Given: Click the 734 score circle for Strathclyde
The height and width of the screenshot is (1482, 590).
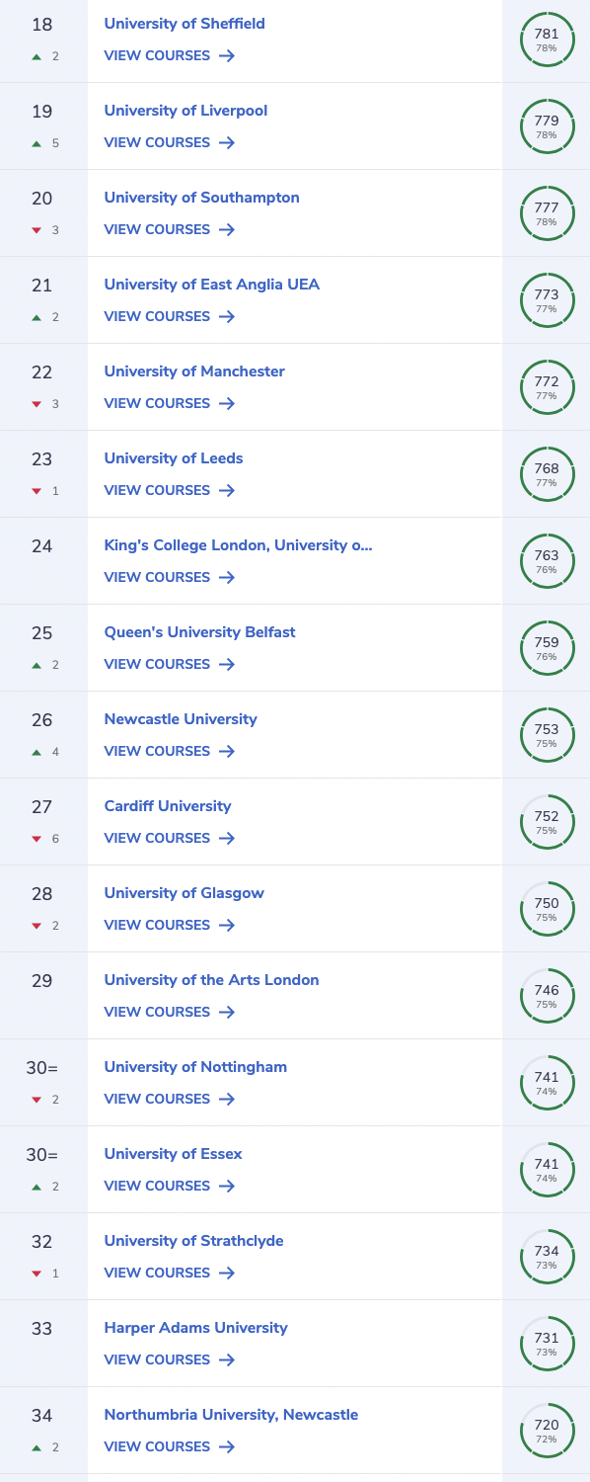Looking at the screenshot, I should click(547, 1257).
